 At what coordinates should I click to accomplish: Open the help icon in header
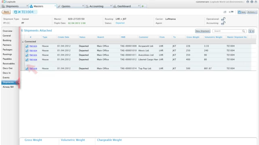pos(252,2)
